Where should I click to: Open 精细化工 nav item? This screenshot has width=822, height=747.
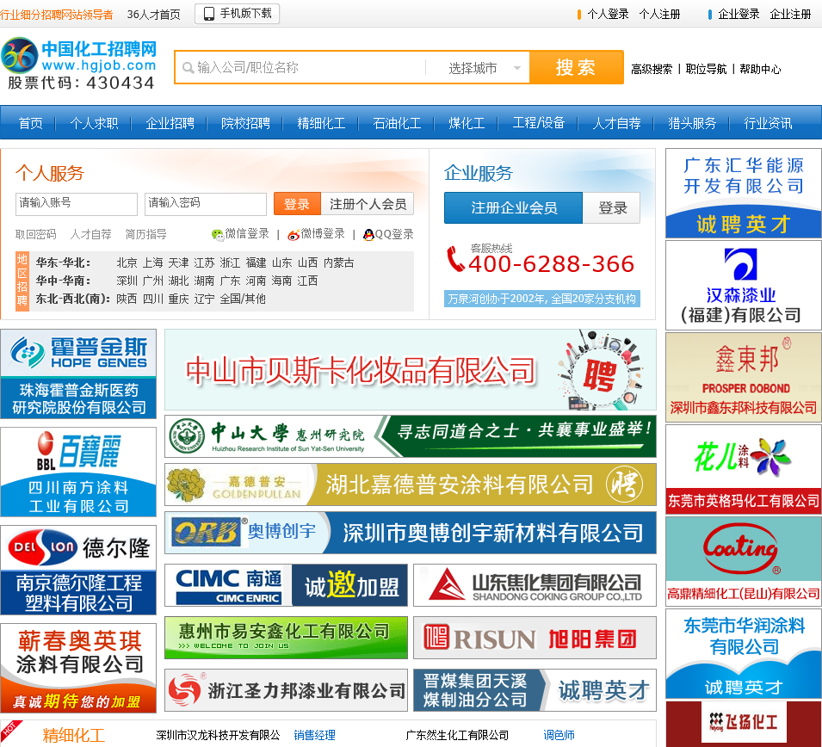(x=321, y=123)
